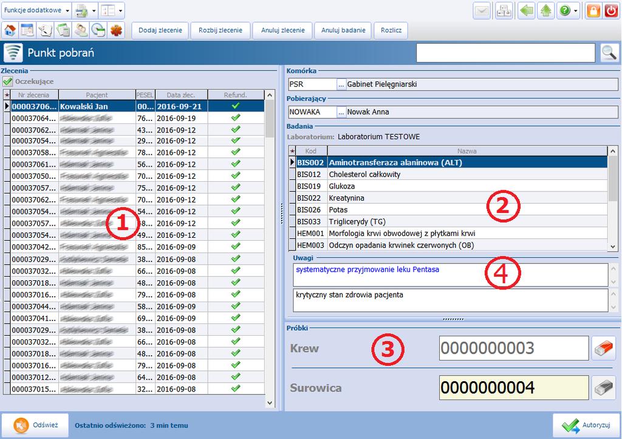
Task: Click the Komórka code field PSR
Action: tap(313, 85)
